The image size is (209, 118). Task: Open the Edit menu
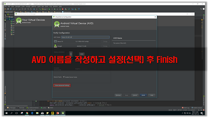(9, 6)
